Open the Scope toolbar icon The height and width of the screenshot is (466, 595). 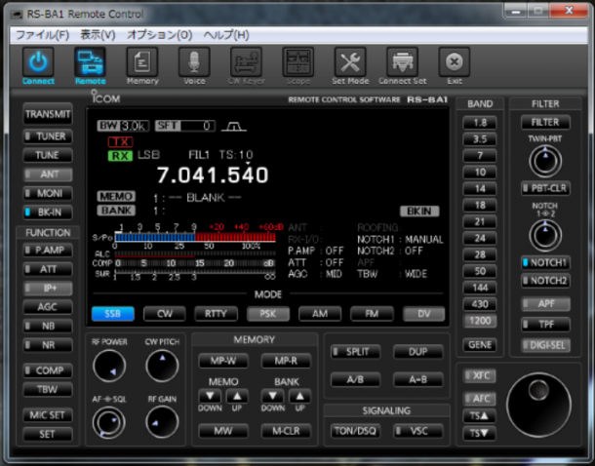click(298, 61)
